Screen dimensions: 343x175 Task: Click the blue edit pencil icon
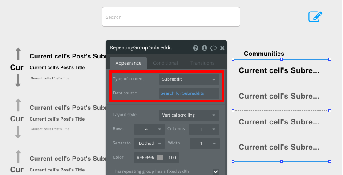(315, 17)
